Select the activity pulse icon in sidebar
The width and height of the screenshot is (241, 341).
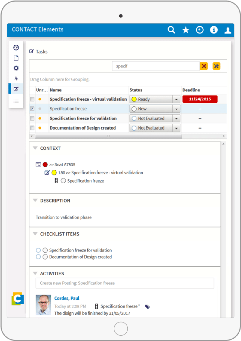point(16,78)
